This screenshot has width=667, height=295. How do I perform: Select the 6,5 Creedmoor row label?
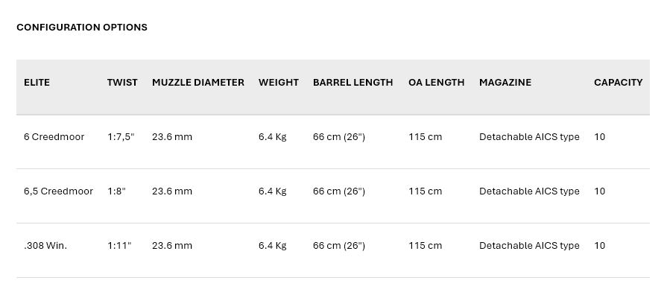(58, 191)
